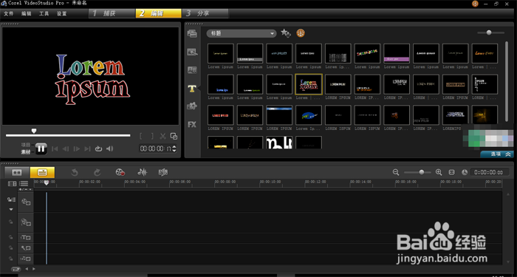
Task: Click the Voice track button
Action: pyautogui.click(x=26, y=248)
